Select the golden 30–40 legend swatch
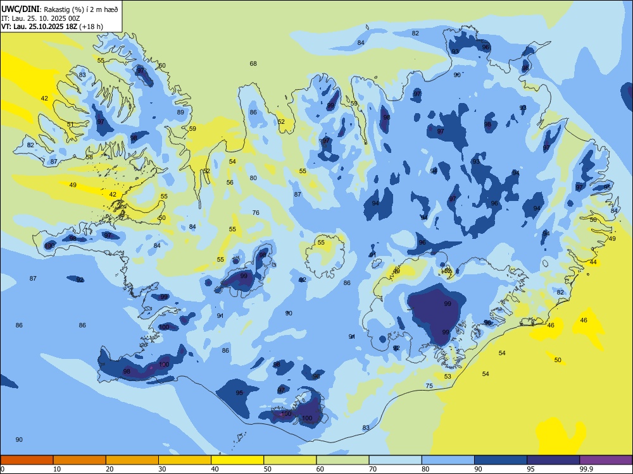Viewport: 633px width, 474px height. tap(185, 460)
